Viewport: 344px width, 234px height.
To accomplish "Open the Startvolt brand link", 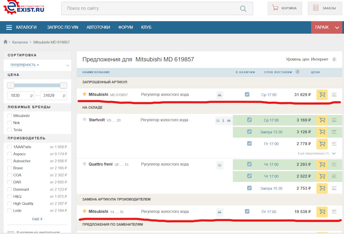I will (97, 120).
